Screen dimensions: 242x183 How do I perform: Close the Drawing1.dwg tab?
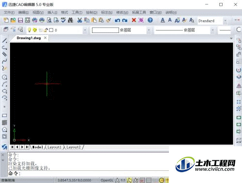[x=45, y=38]
